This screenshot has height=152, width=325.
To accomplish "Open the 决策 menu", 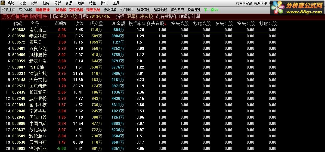I will click(x=34, y=3).
